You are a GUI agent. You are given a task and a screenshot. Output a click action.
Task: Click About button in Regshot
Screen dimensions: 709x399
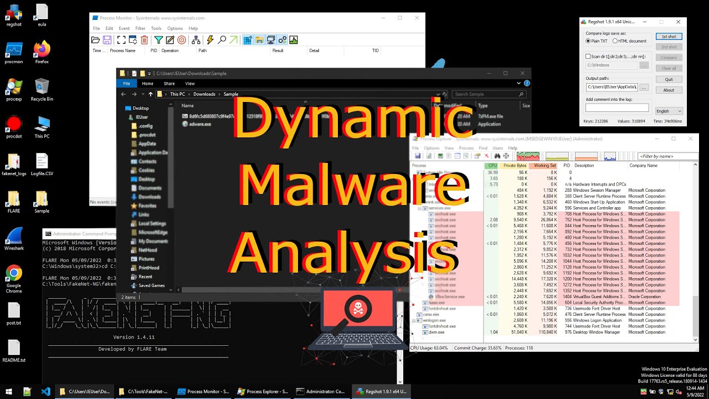669,90
